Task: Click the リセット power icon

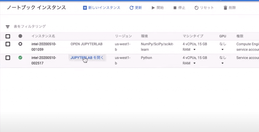Action: pos(196,8)
